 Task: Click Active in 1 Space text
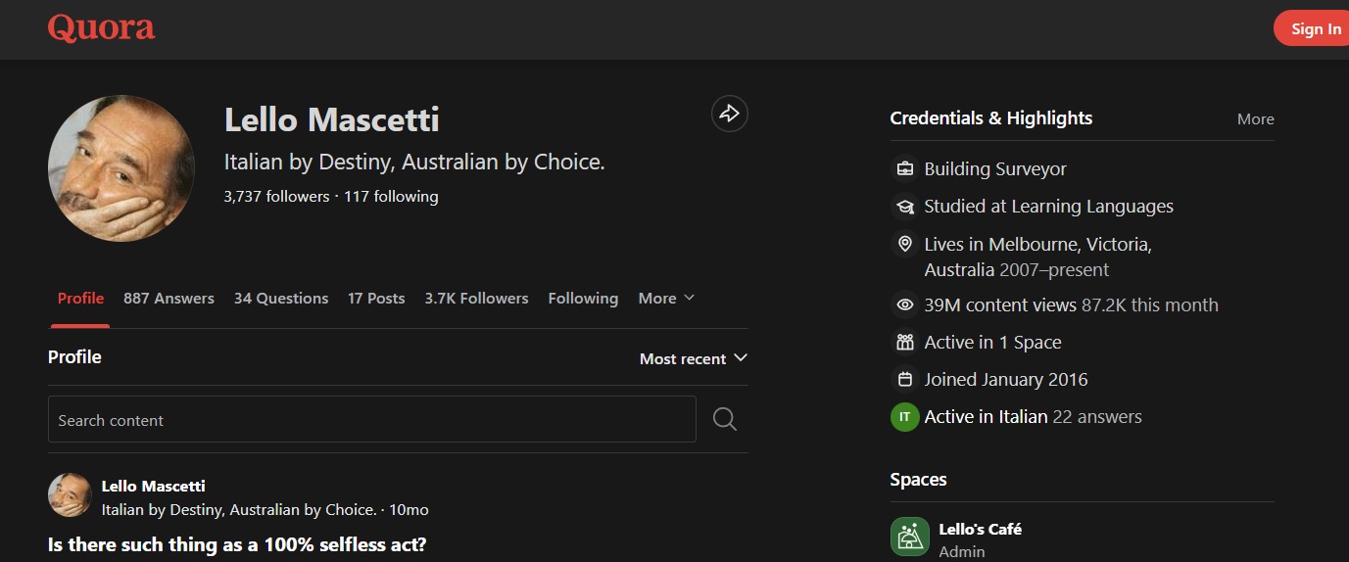[992, 343]
